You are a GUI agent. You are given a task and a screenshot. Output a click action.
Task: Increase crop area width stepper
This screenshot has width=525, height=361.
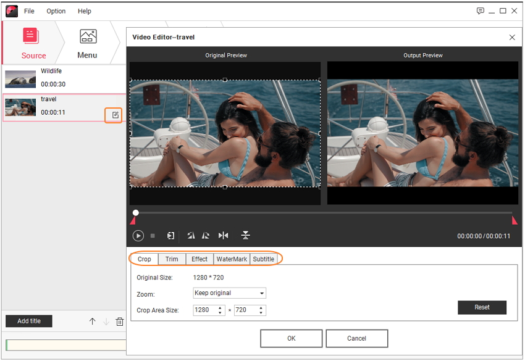tap(220, 307)
